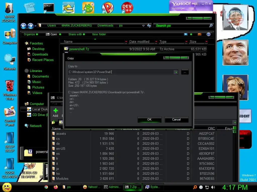Viewport: 257px width, 192px height.
Task: Open Help menu in Yahoo Messenger
Action: [191, 8]
